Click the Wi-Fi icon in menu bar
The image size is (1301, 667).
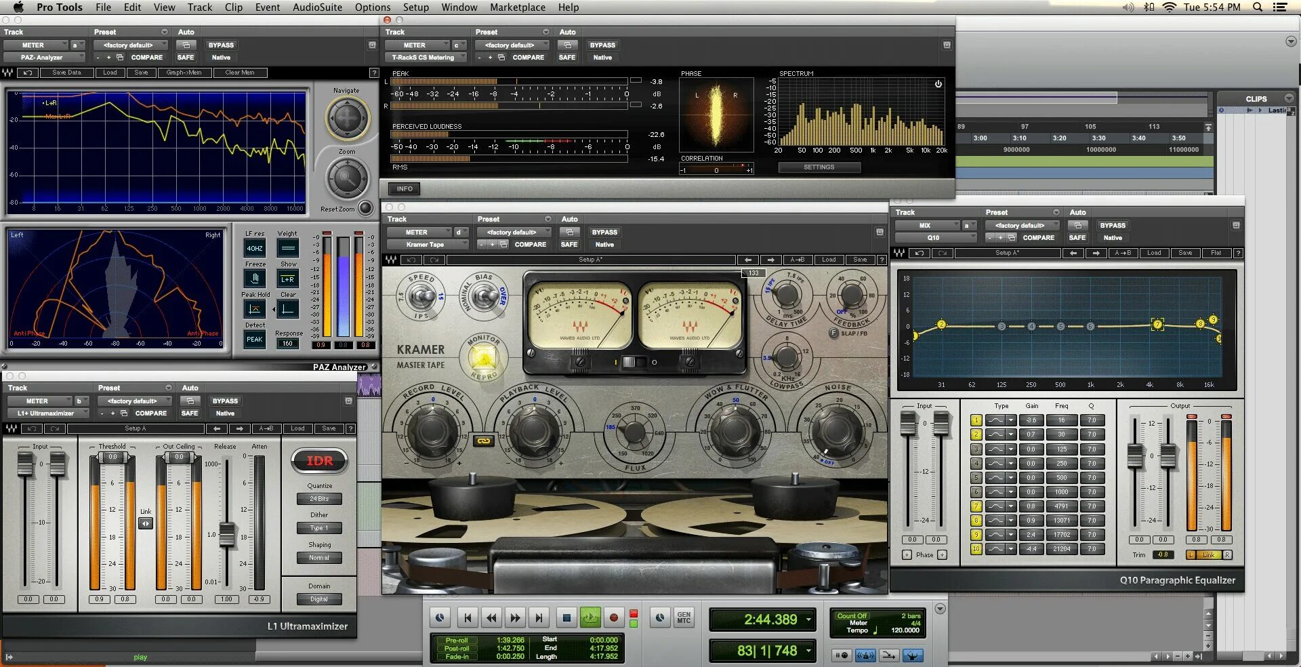1169,7
